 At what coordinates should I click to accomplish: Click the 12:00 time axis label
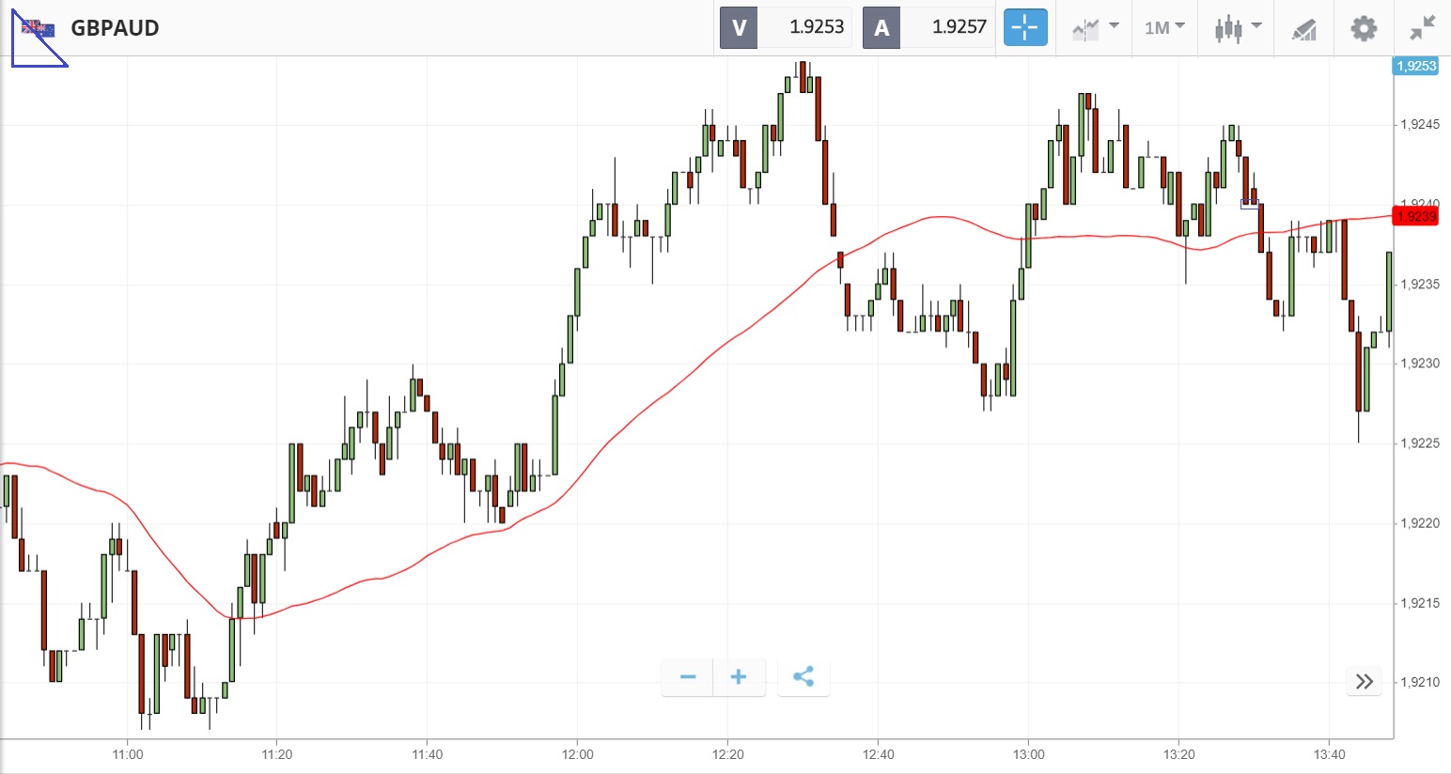(x=578, y=754)
